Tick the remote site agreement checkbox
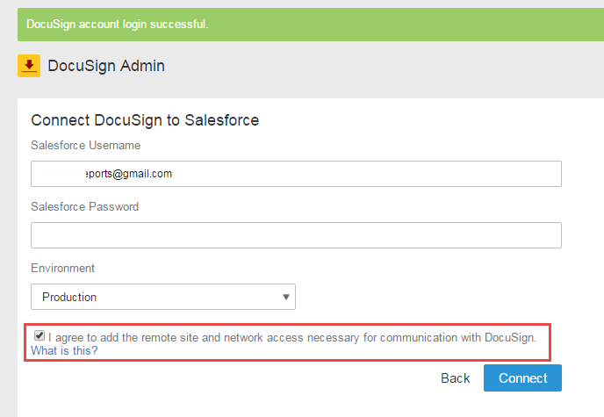 (40, 335)
